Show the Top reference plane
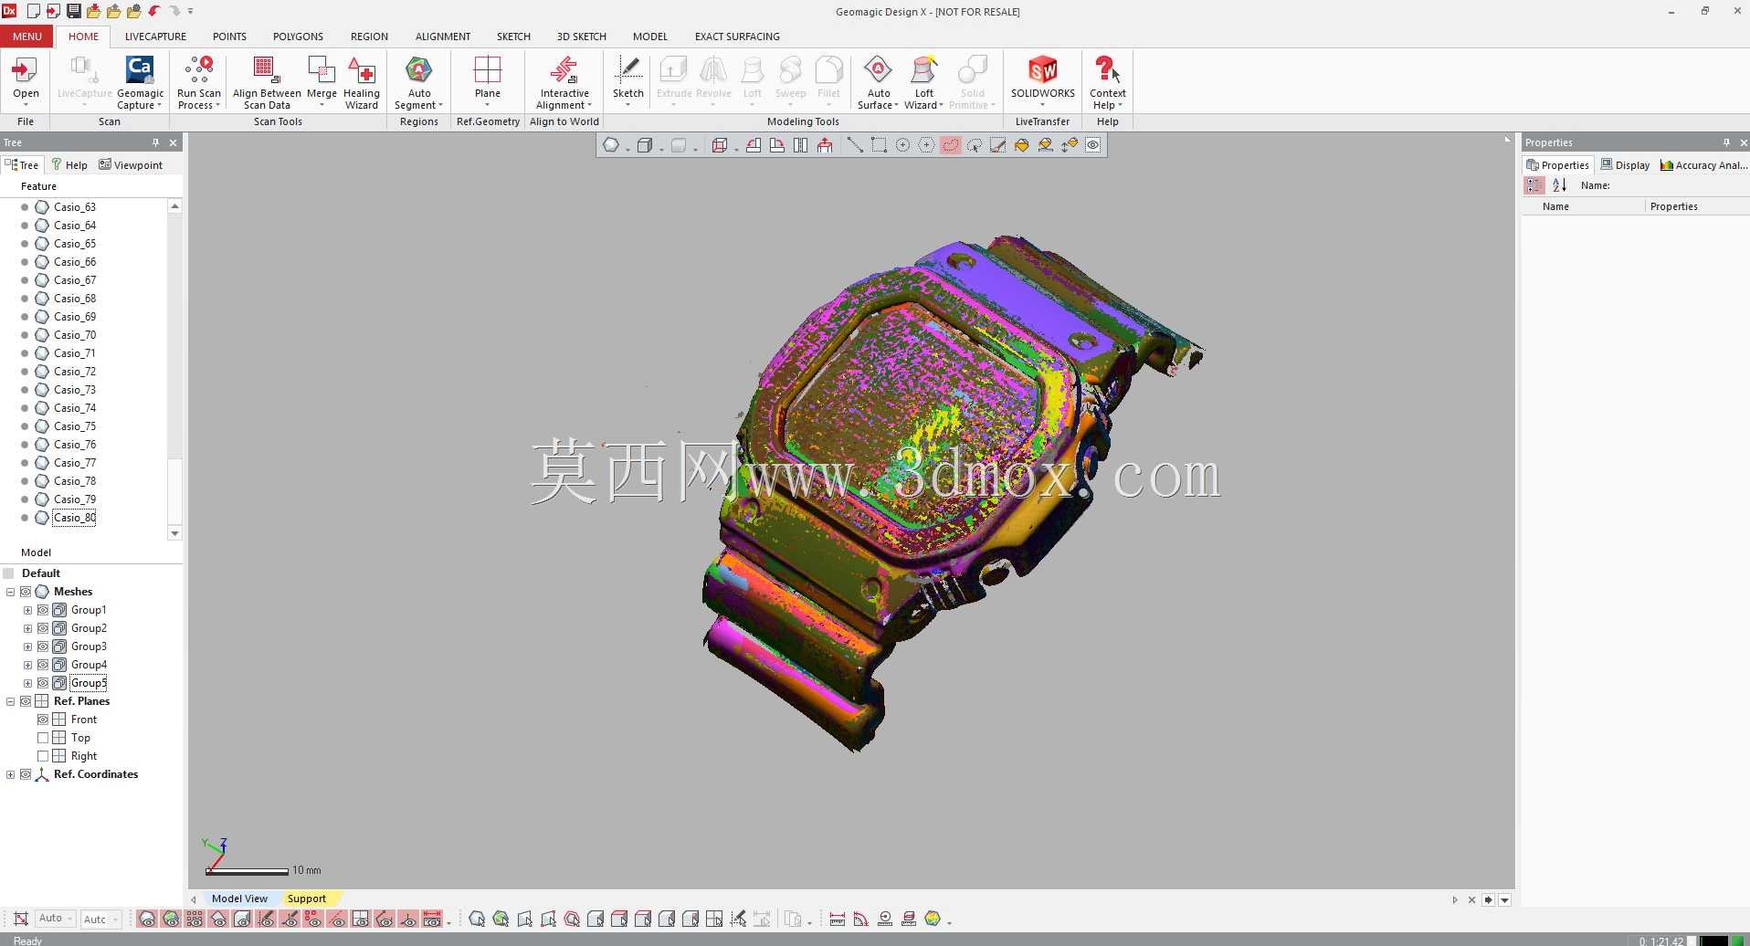The width and height of the screenshot is (1750, 946). [43, 738]
